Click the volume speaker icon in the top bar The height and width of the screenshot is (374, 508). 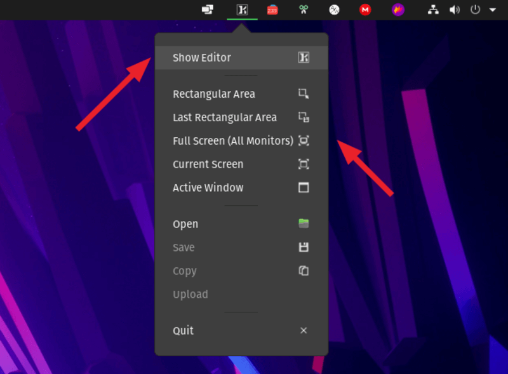(x=454, y=10)
